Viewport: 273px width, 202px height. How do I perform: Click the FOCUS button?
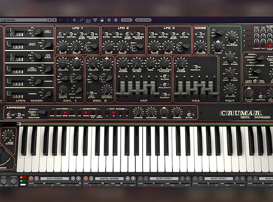point(127,20)
